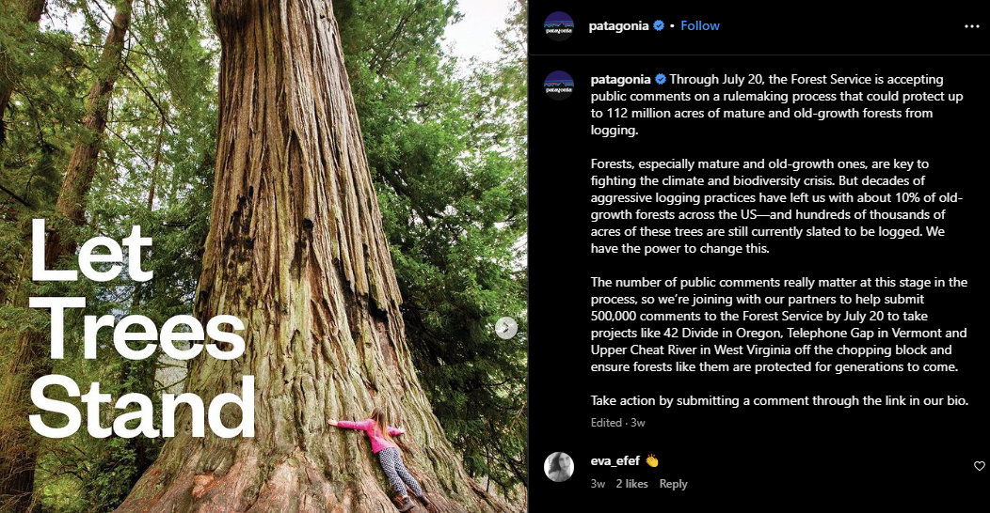The width and height of the screenshot is (990, 513).
Task: Open the three-dot more options menu
Action: coord(972,26)
